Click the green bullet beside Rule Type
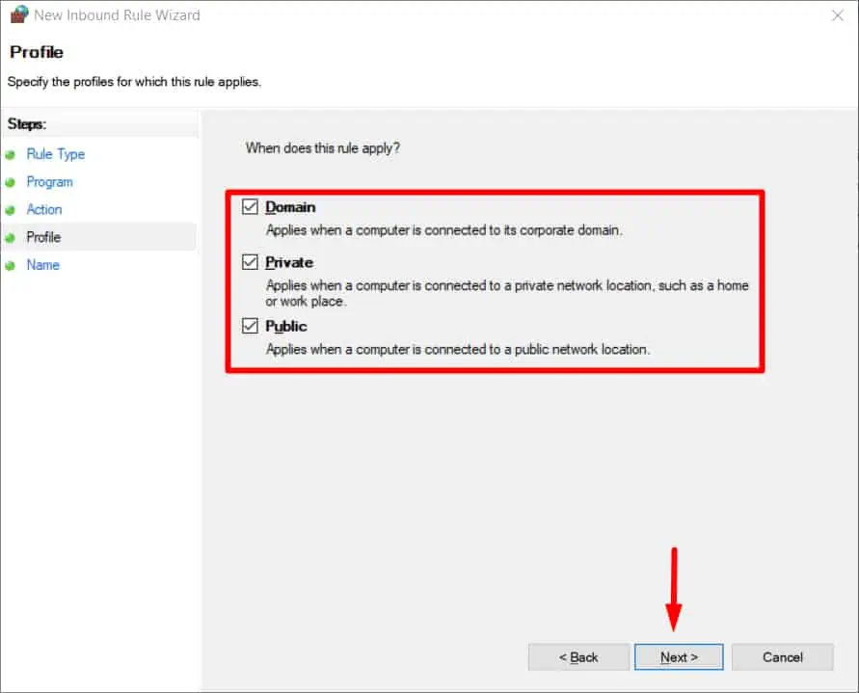This screenshot has width=859, height=693. 10,155
